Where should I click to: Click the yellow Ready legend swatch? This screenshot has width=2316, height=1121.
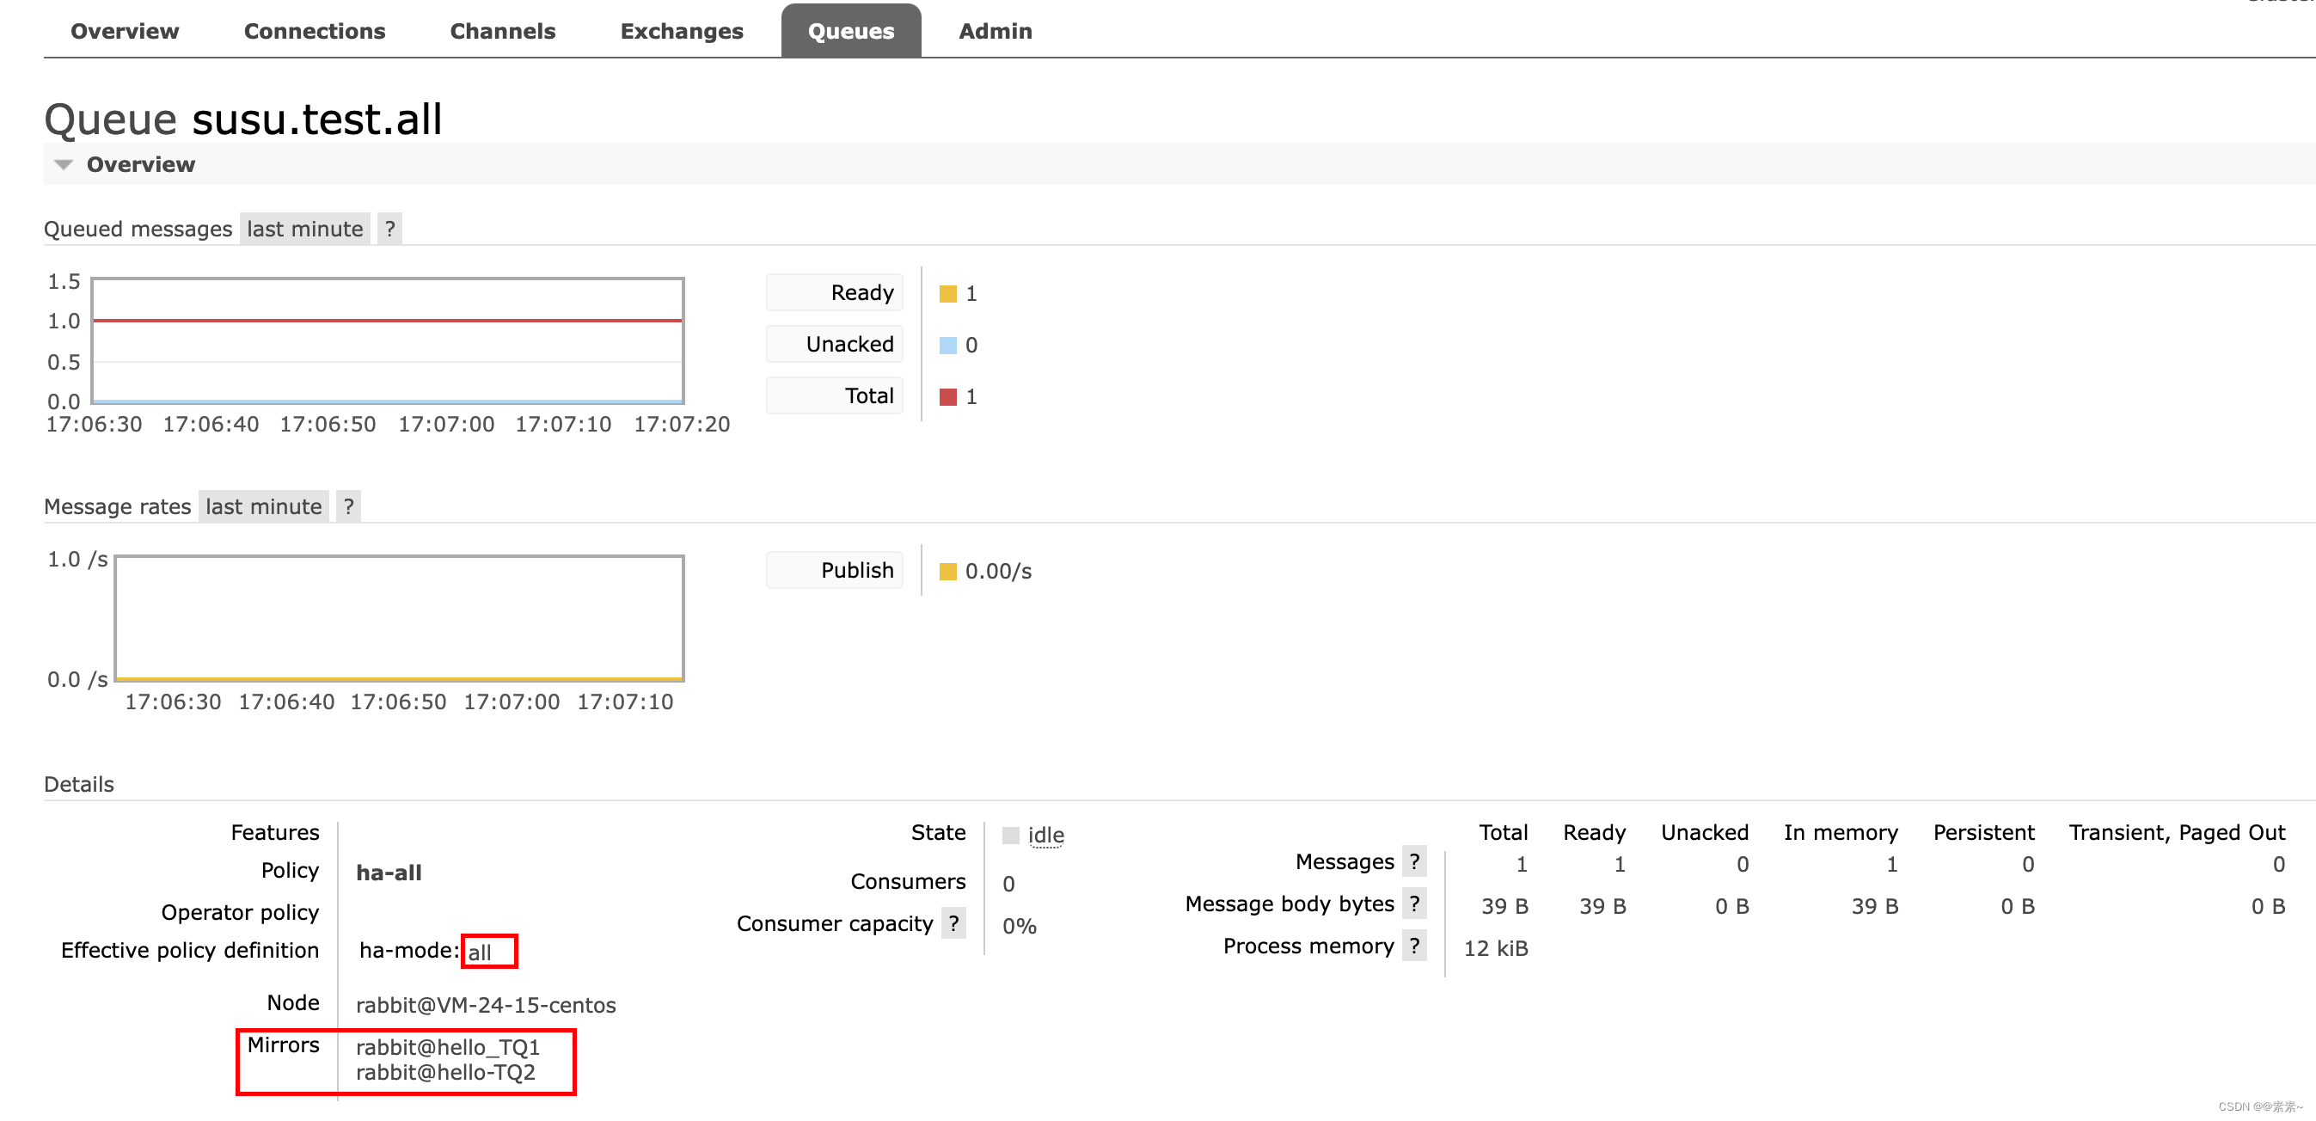click(947, 294)
